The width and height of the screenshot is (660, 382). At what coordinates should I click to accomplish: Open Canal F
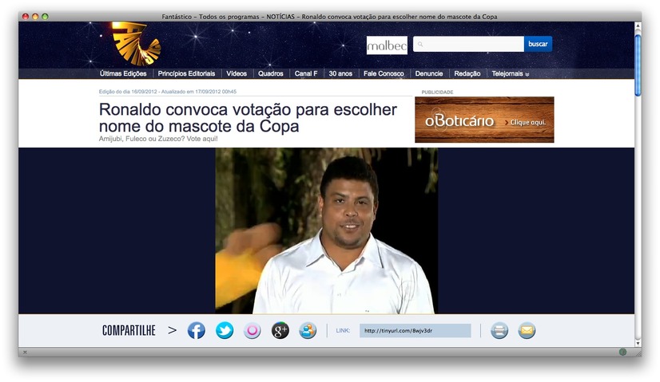point(306,73)
